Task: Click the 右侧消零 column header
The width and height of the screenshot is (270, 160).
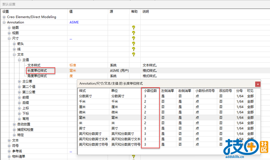Action: tap(185, 91)
